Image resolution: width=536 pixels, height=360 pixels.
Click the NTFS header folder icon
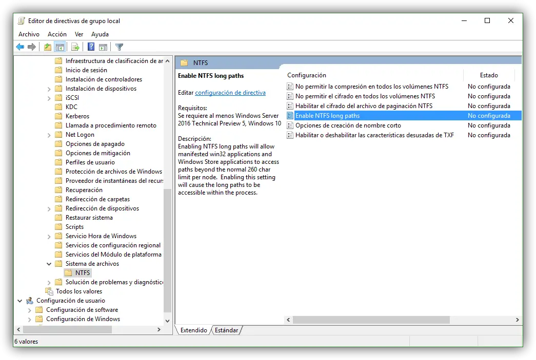click(184, 63)
